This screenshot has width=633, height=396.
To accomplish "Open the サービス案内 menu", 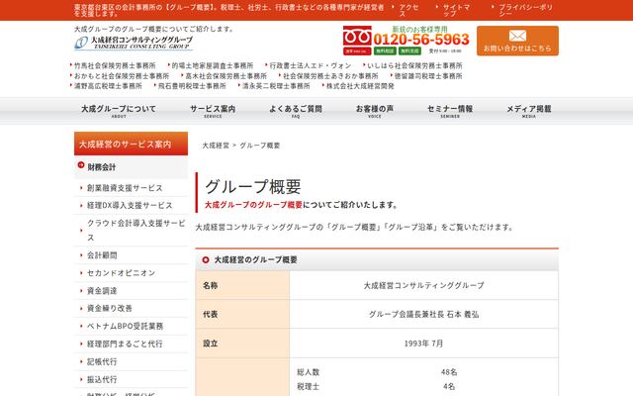I will coord(213,111).
